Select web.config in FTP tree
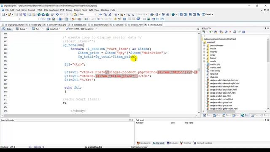The height and width of the screenshot is (152, 270). coord(215,71)
